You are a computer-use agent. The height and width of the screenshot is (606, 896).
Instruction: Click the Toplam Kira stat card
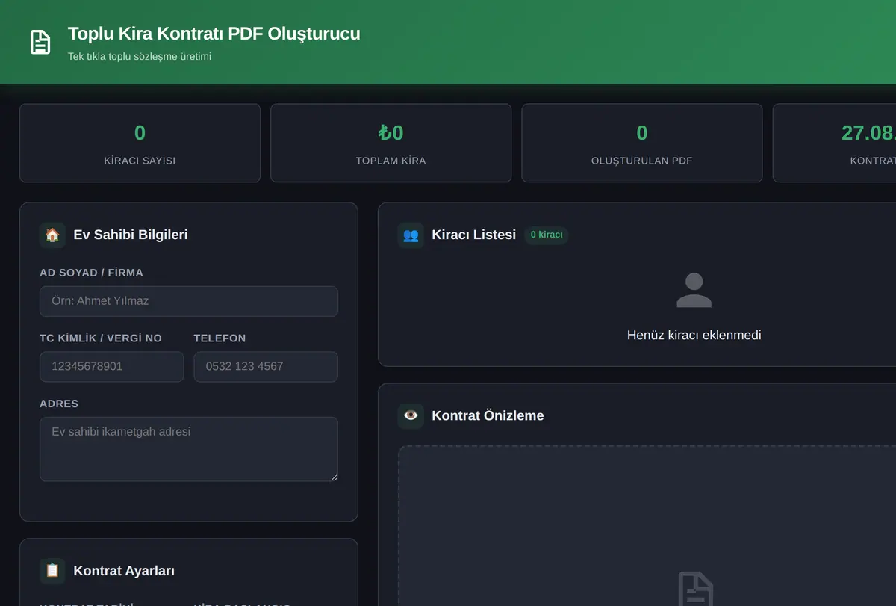pyautogui.click(x=391, y=143)
